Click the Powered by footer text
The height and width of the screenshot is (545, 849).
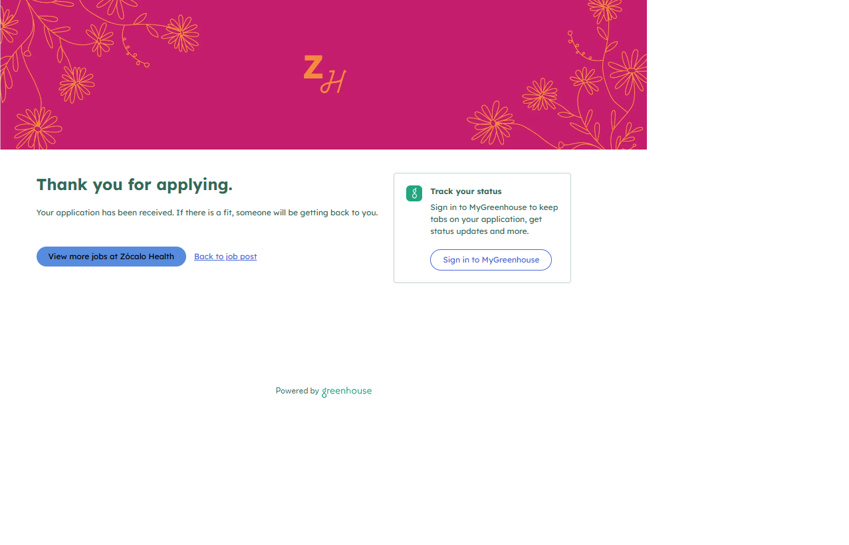[297, 391]
